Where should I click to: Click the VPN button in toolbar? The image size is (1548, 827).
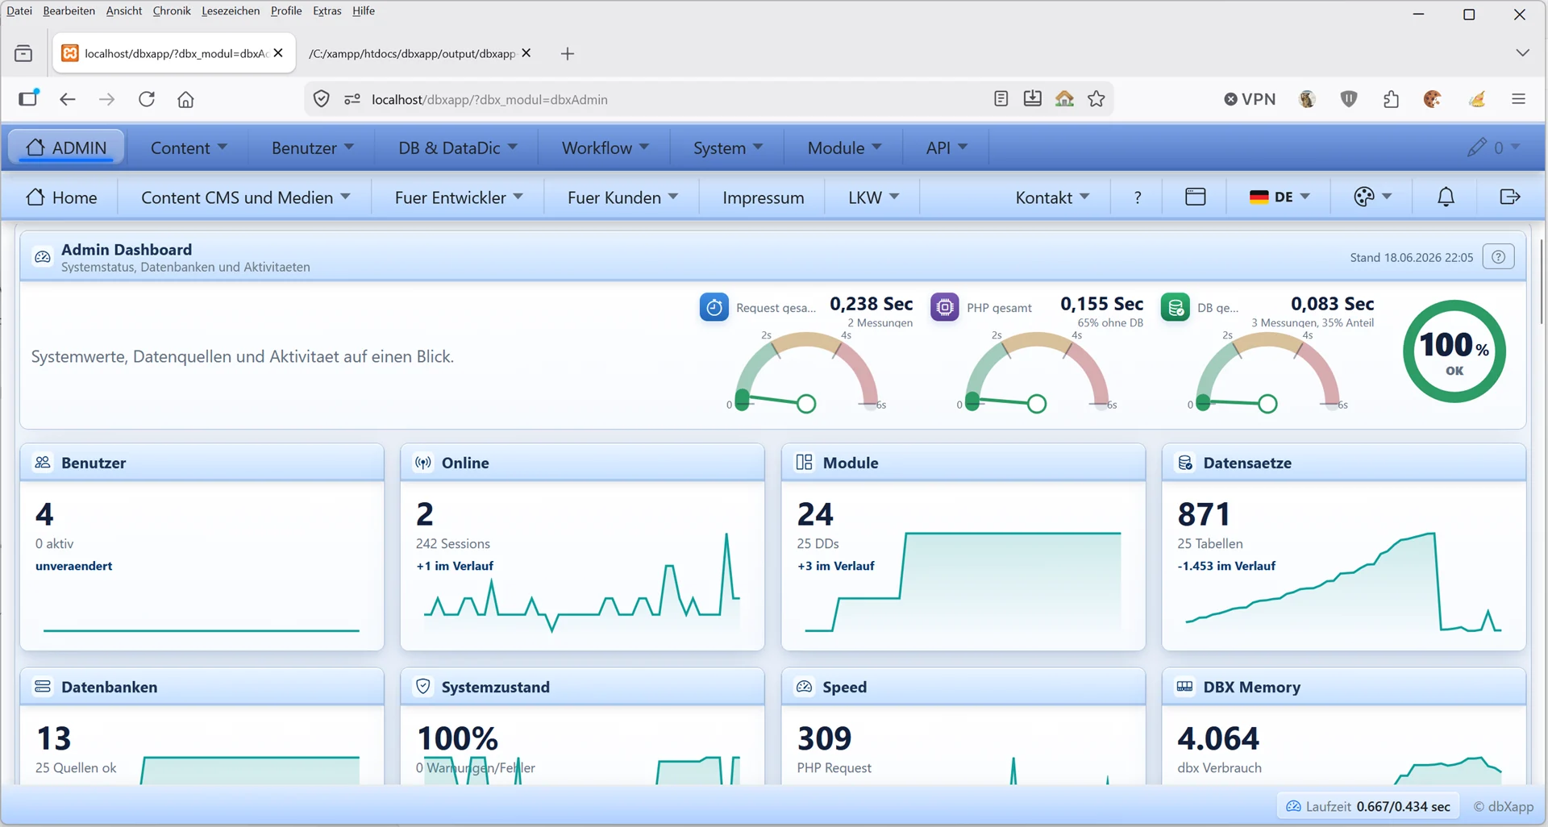[x=1250, y=99]
